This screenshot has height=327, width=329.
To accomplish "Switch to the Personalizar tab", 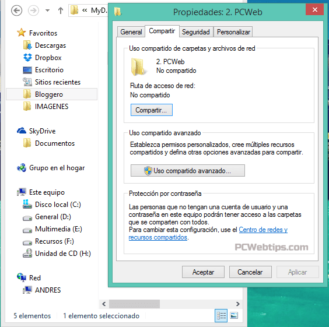I will coord(233,32).
